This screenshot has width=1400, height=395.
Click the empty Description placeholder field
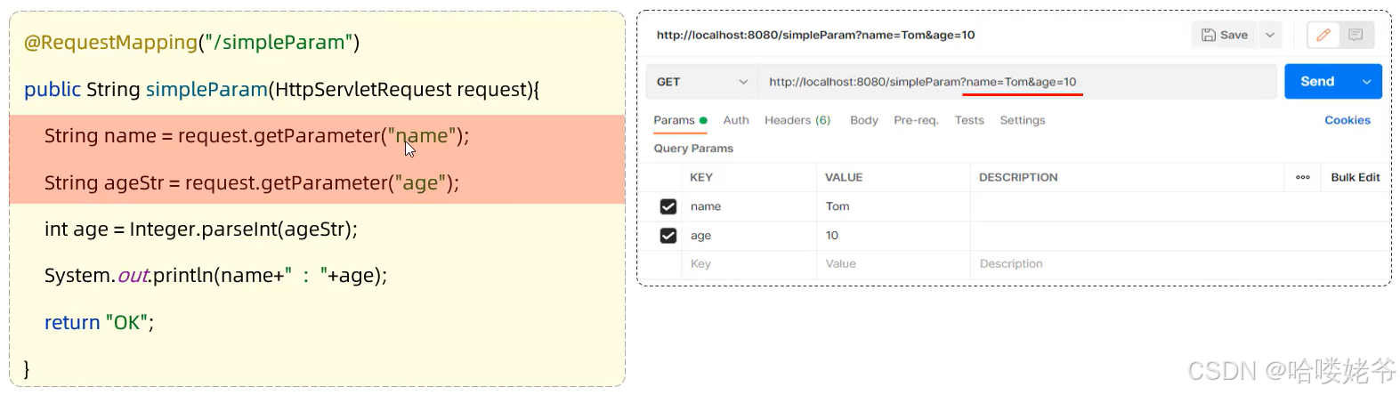point(1180,264)
